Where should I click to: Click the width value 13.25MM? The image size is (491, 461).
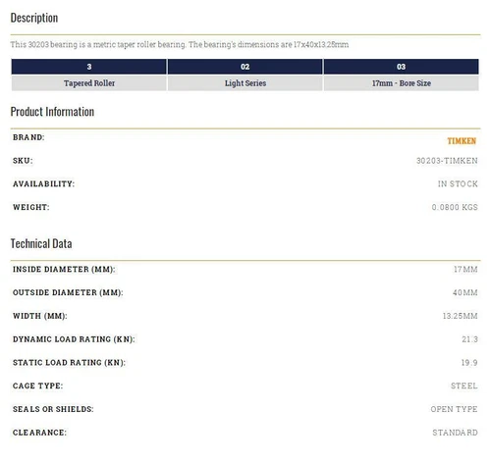[x=460, y=316]
